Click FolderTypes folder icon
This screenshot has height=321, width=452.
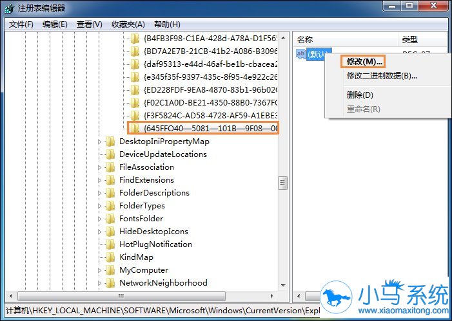click(x=110, y=206)
